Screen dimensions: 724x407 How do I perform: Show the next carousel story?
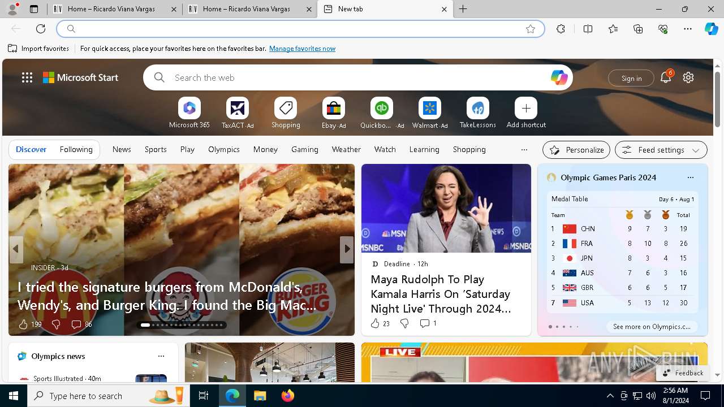(x=347, y=249)
